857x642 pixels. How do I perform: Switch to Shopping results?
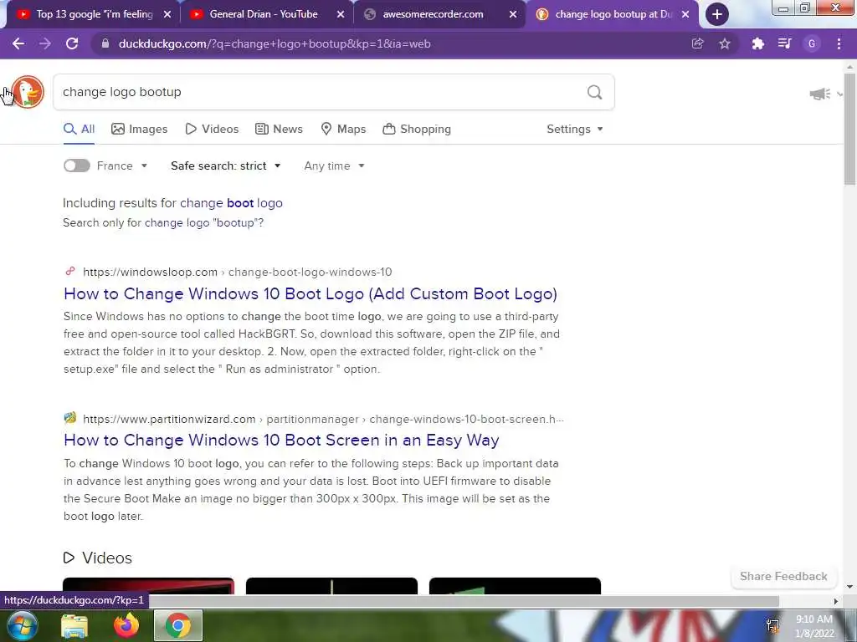click(417, 129)
